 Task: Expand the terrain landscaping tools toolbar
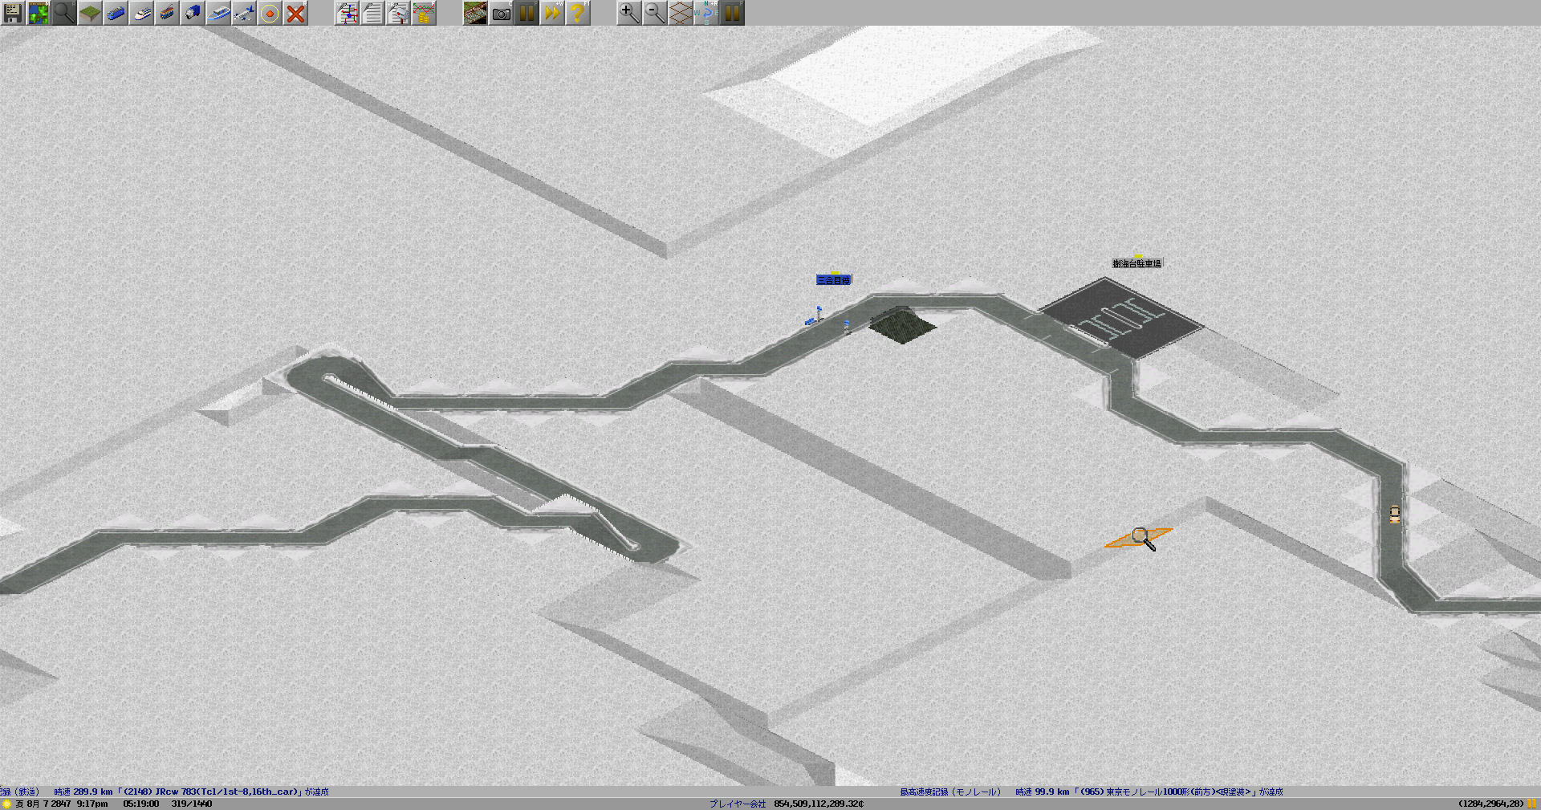90,13
